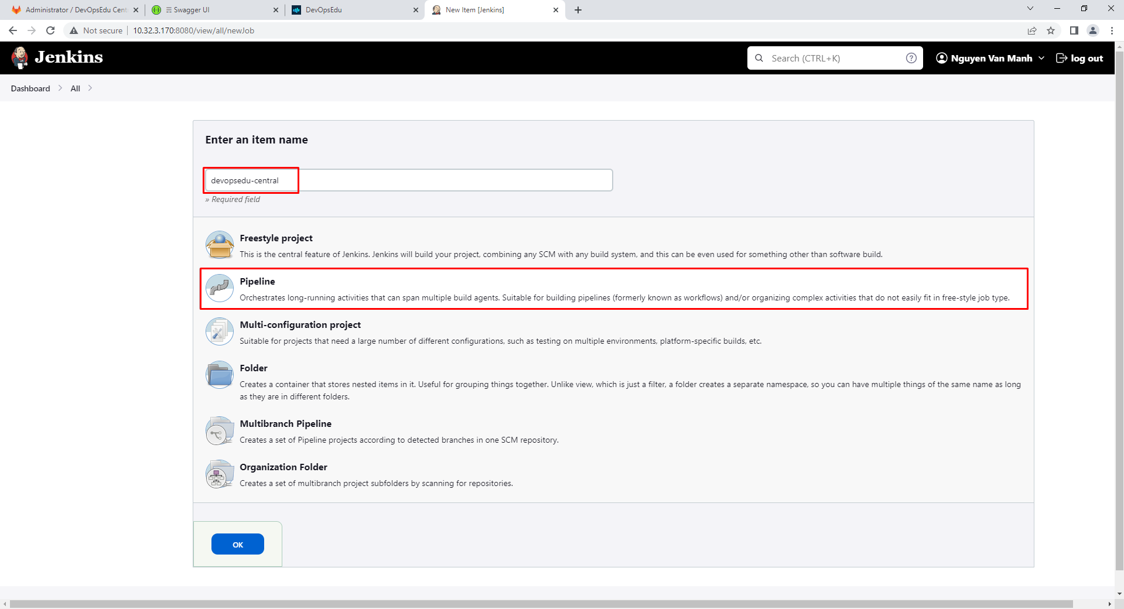Click the log out arrow icon
The height and width of the screenshot is (609, 1124).
tap(1061, 58)
